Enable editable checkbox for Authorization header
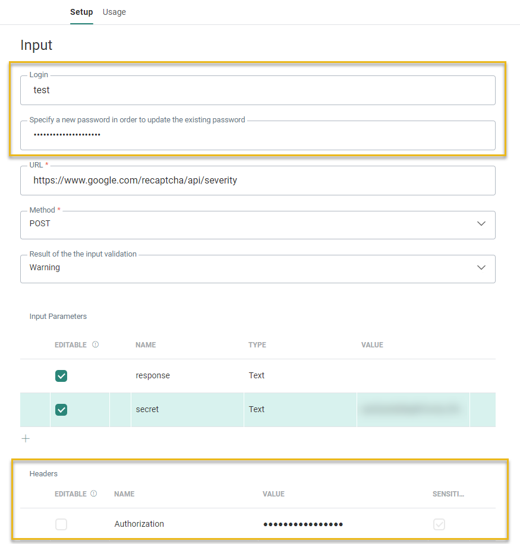Viewport: 520px width, 544px height. pos(61,524)
